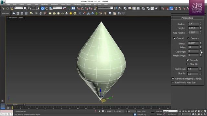The height and width of the screenshot is (116, 207).
Task: Click the Rectangular Selection Region icon
Action: (x=34, y=8)
